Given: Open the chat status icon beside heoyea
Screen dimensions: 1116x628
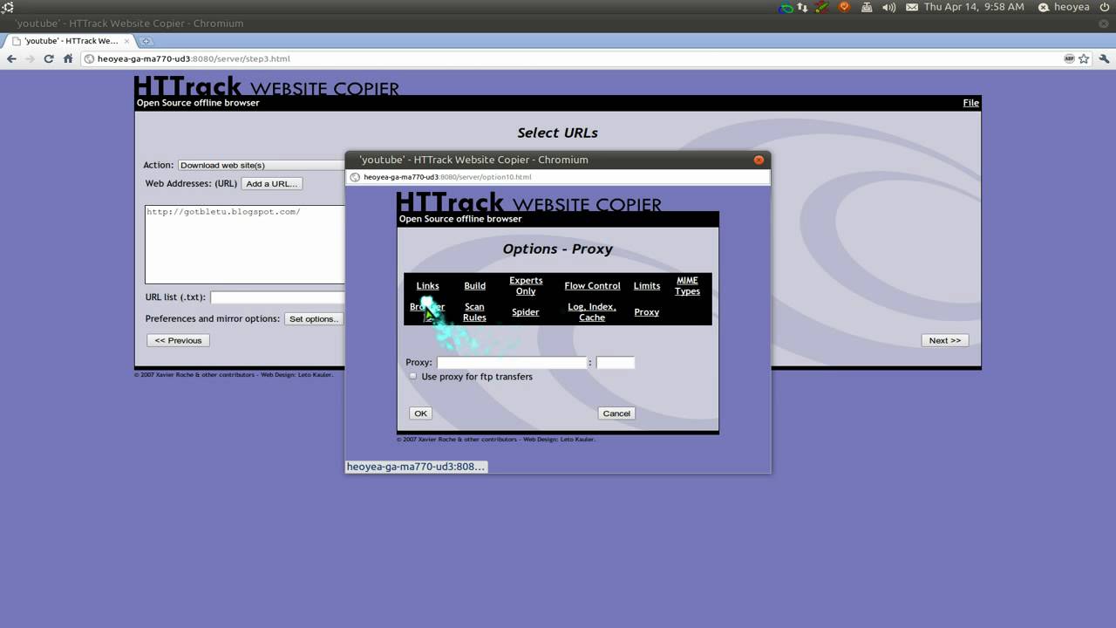Looking at the screenshot, I should tap(1044, 7).
